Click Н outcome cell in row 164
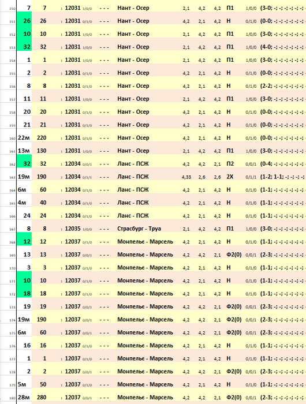Image resolution: width=306 pixels, height=404 pixels. (x=229, y=190)
